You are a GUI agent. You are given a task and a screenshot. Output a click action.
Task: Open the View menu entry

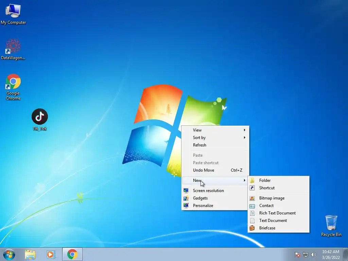tap(215, 130)
